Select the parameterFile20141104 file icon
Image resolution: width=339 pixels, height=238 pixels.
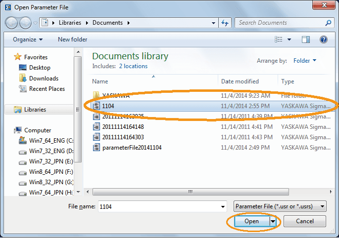[x=97, y=148]
